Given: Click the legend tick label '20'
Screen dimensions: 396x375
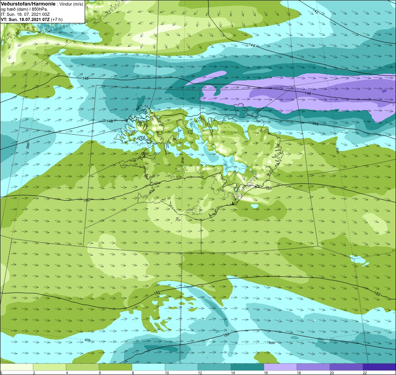Looking at the screenshot, I should point(331,373).
